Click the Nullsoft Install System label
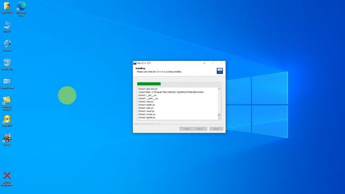This screenshot has height=194, width=345. [x=147, y=124]
